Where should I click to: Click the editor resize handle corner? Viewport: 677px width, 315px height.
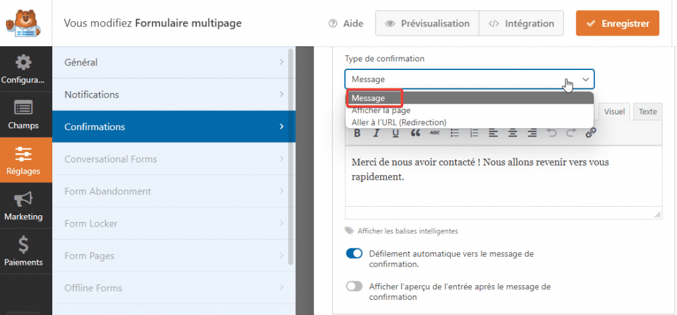click(658, 215)
